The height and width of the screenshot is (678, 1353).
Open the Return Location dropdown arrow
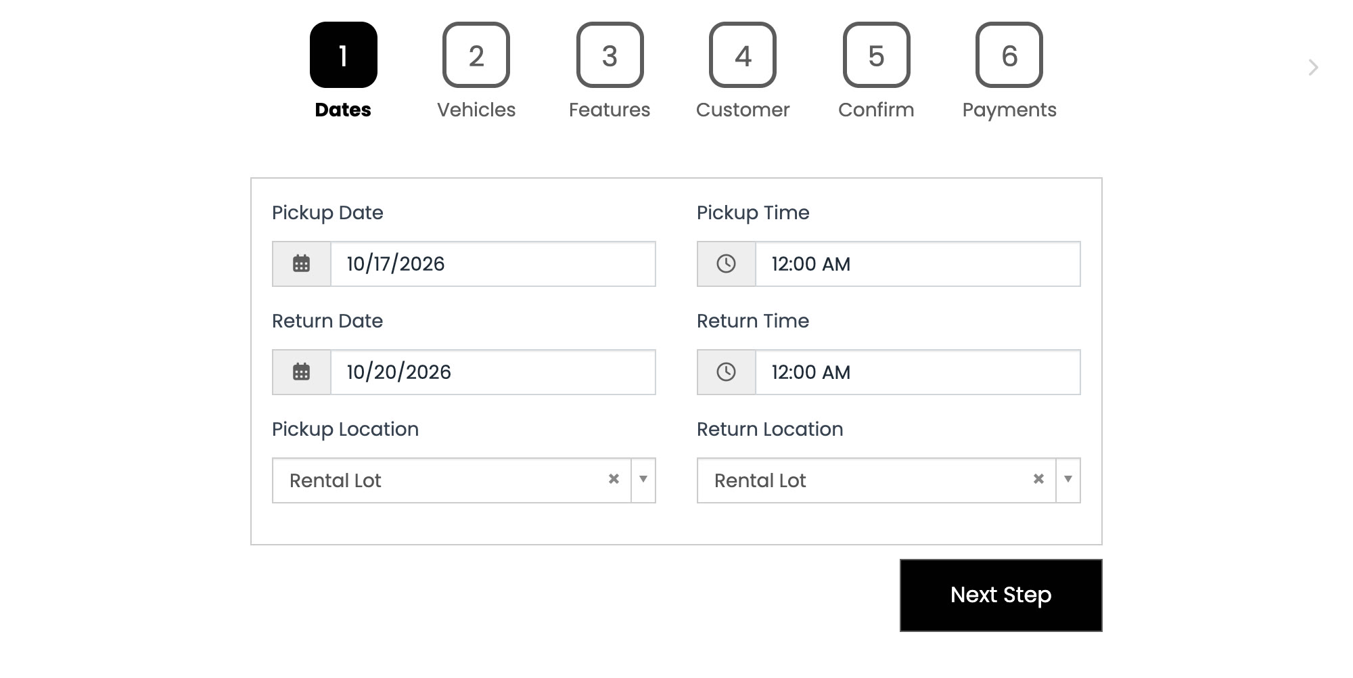tap(1068, 480)
